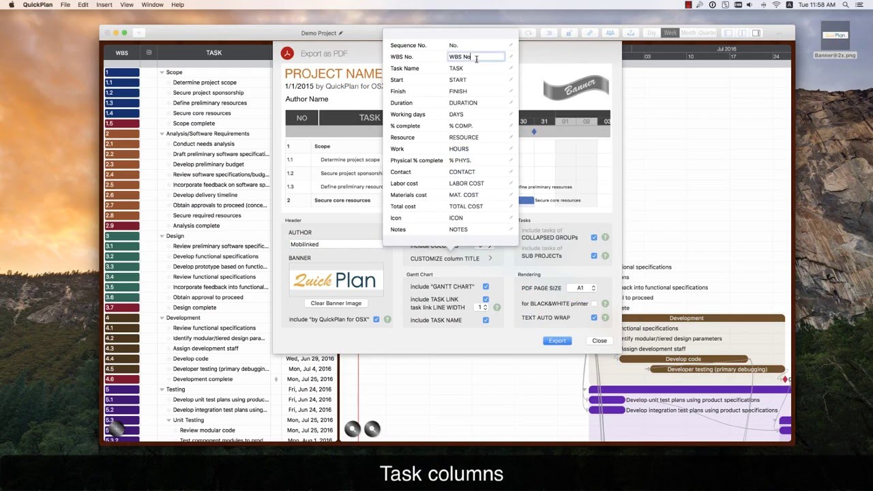Click edit pencil beside Labor cost title

click(x=510, y=183)
